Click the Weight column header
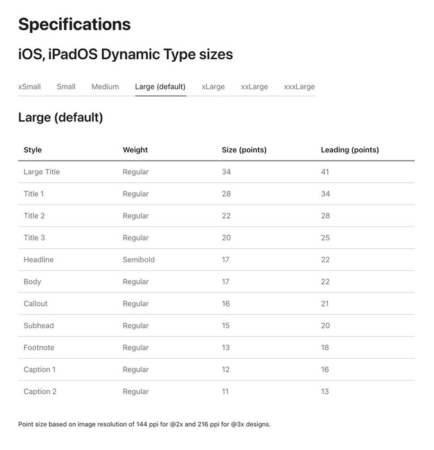The height and width of the screenshot is (450, 434). click(x=135, y=150)
